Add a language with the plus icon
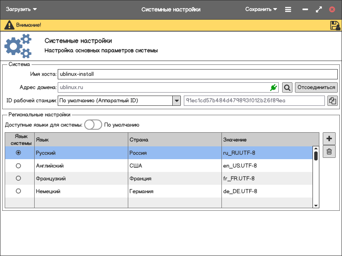 (329, 139)
